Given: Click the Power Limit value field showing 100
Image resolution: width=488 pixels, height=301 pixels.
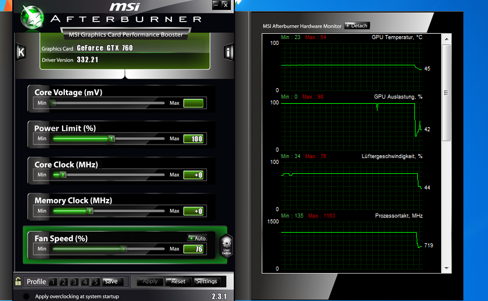Looking at the screenshot, I should click(193, 139).
